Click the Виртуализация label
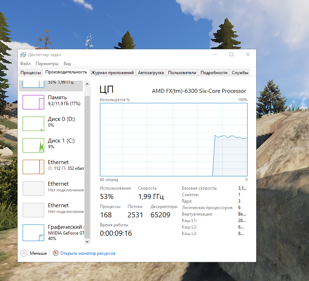Image resolution: width=309 pixels, height=281 pixels. coord(197,214)
